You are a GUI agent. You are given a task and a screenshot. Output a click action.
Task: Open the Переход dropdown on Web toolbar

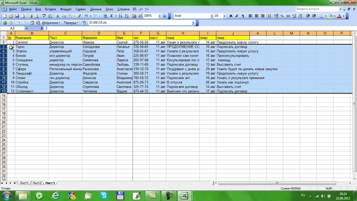(x=71, y=23)
